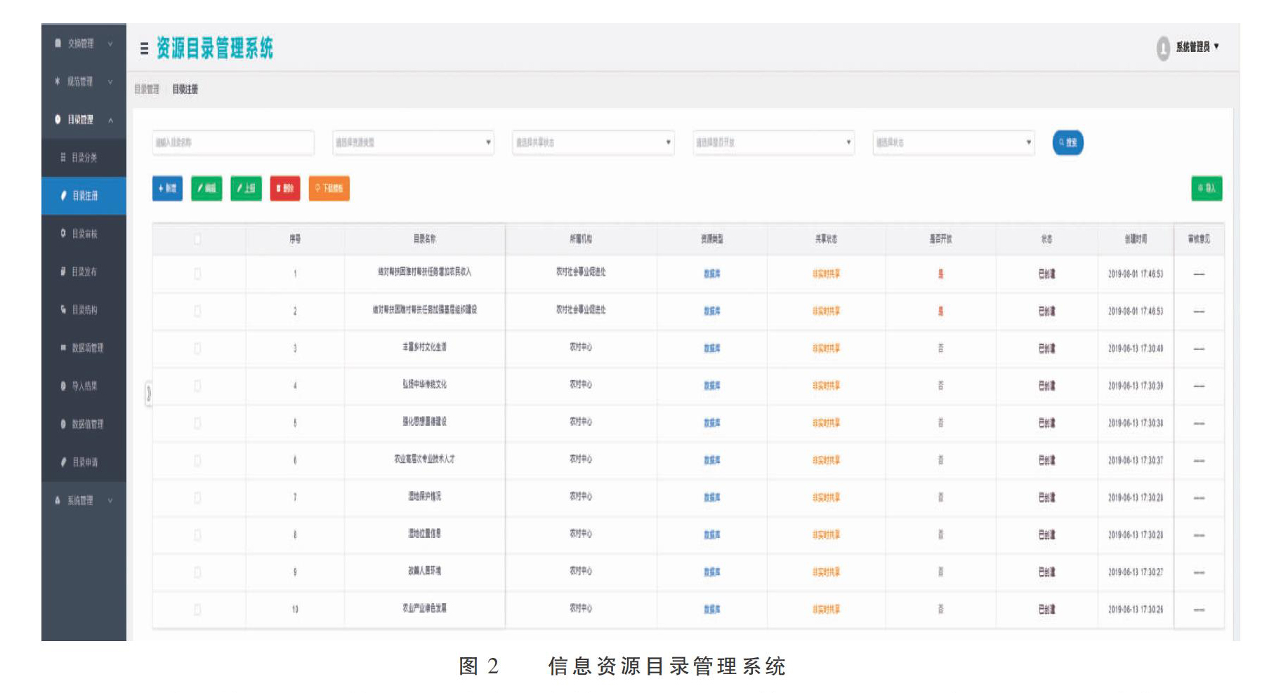Collapse the 目录管理 sidebar group
The image size is (1281, 693).
click(x=84, y=119)
